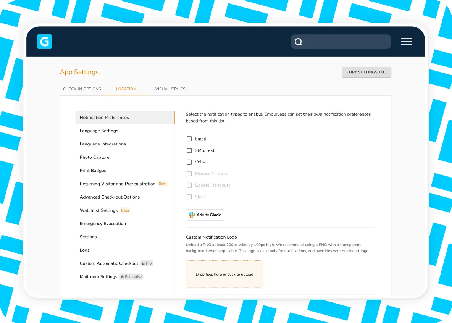Click the Add to Slack button
The width and height of the screenshot is (452, 323).
point(205,215)
